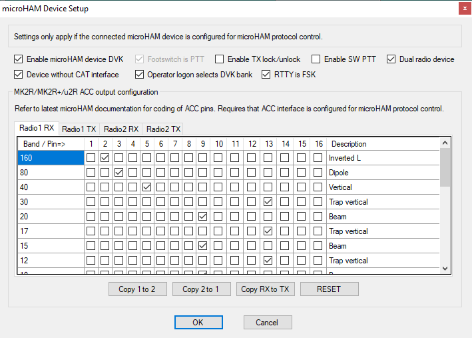Click Trap vertical description for 12 band
Screen dimensions: 472x338
[x=383, y=261]
